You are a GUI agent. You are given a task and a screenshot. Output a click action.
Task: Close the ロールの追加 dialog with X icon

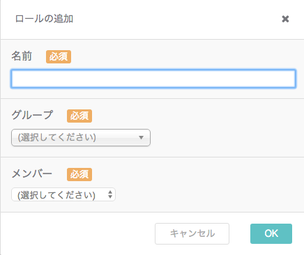coord(285,19)
